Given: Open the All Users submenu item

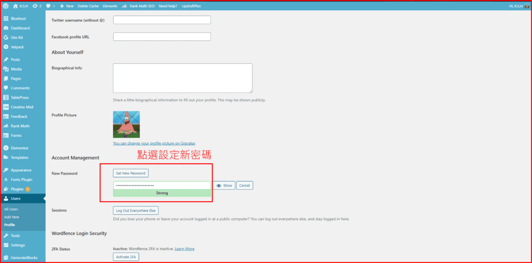Looking at the screenshot, I should pos(11,209).
